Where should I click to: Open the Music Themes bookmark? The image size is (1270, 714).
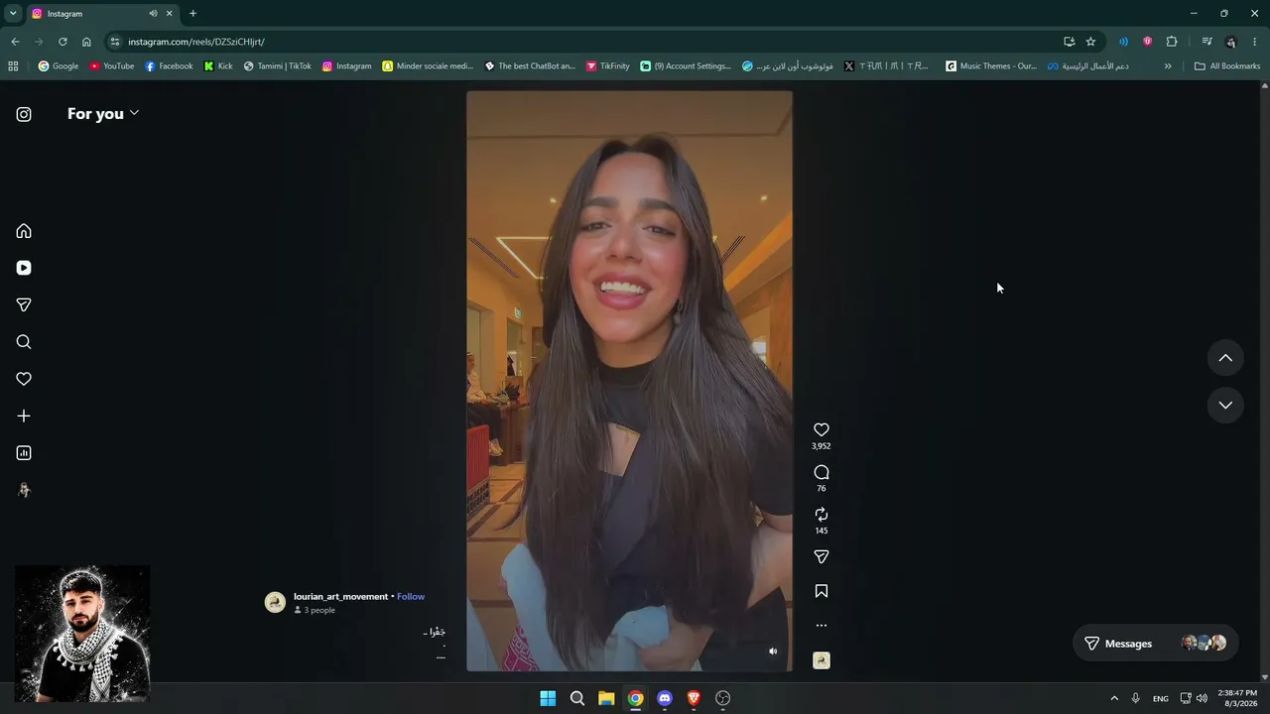click(991, 66)
